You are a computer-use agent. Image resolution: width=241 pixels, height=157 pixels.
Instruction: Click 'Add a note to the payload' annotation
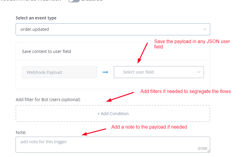149,127
